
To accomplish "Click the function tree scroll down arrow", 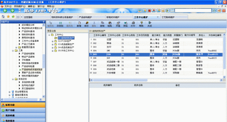I will (x=43, y=96).
